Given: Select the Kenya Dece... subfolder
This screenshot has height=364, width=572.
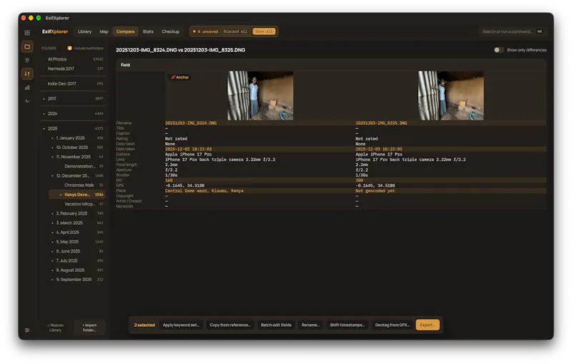Looking at the screenshot, I should coord(77,195).
